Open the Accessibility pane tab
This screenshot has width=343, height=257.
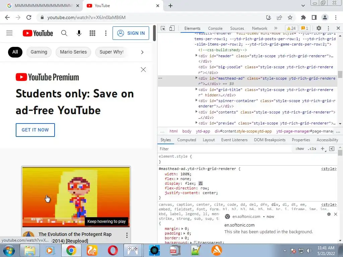[x=327, y=140]
